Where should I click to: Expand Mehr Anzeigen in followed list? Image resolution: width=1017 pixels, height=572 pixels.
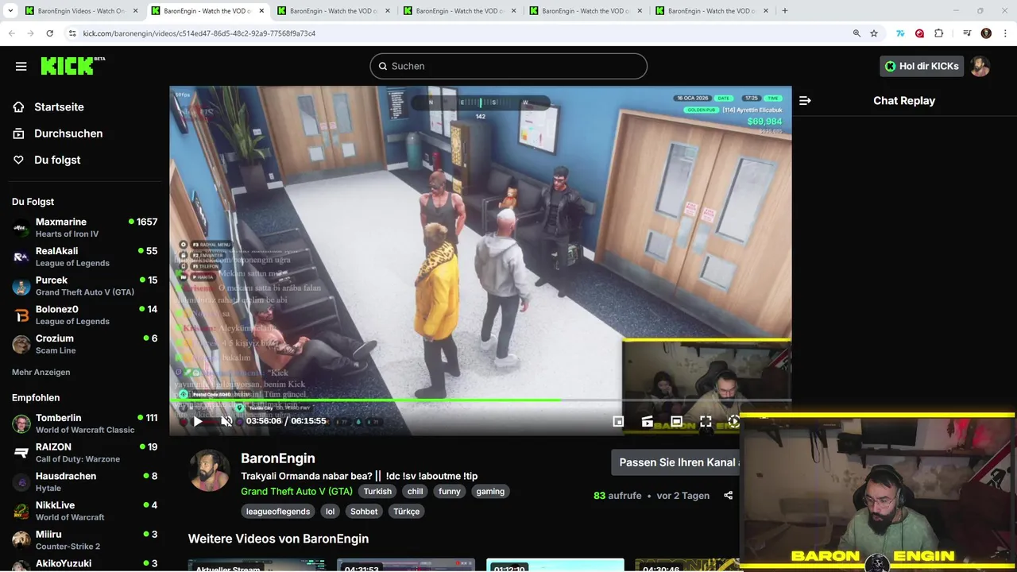pos(41,372)
